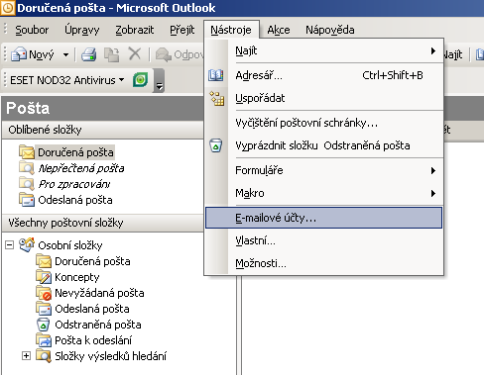Click the Pro zpracování folder icon
This screenshot has width=484, height=375.
[x=27, y=184]
